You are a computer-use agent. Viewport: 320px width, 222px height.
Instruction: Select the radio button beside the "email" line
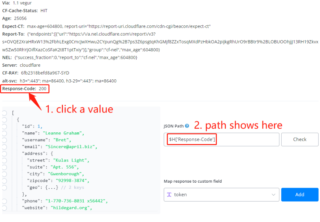[x=4, y=147]
